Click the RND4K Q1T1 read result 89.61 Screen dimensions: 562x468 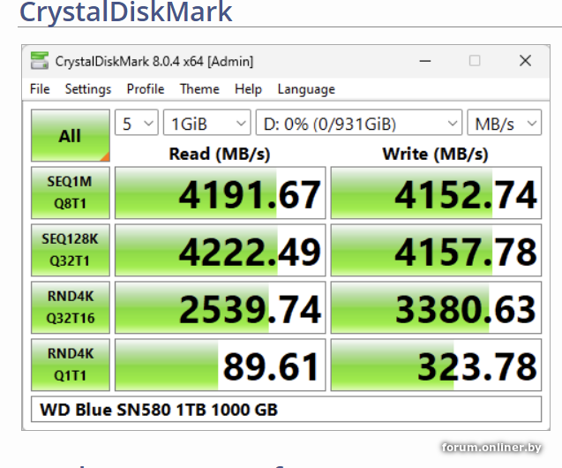coord(220,365)
